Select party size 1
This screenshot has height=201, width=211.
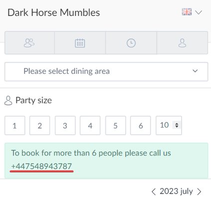15,126
